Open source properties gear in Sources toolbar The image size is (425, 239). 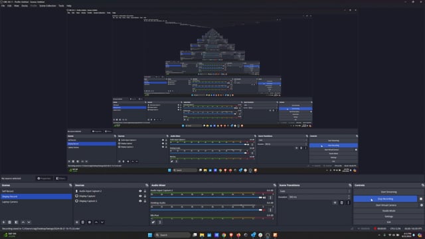[90, 222]
